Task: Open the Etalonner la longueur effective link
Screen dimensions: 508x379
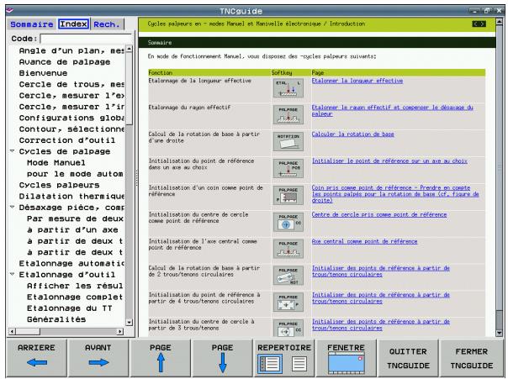Action: (357, 81)
